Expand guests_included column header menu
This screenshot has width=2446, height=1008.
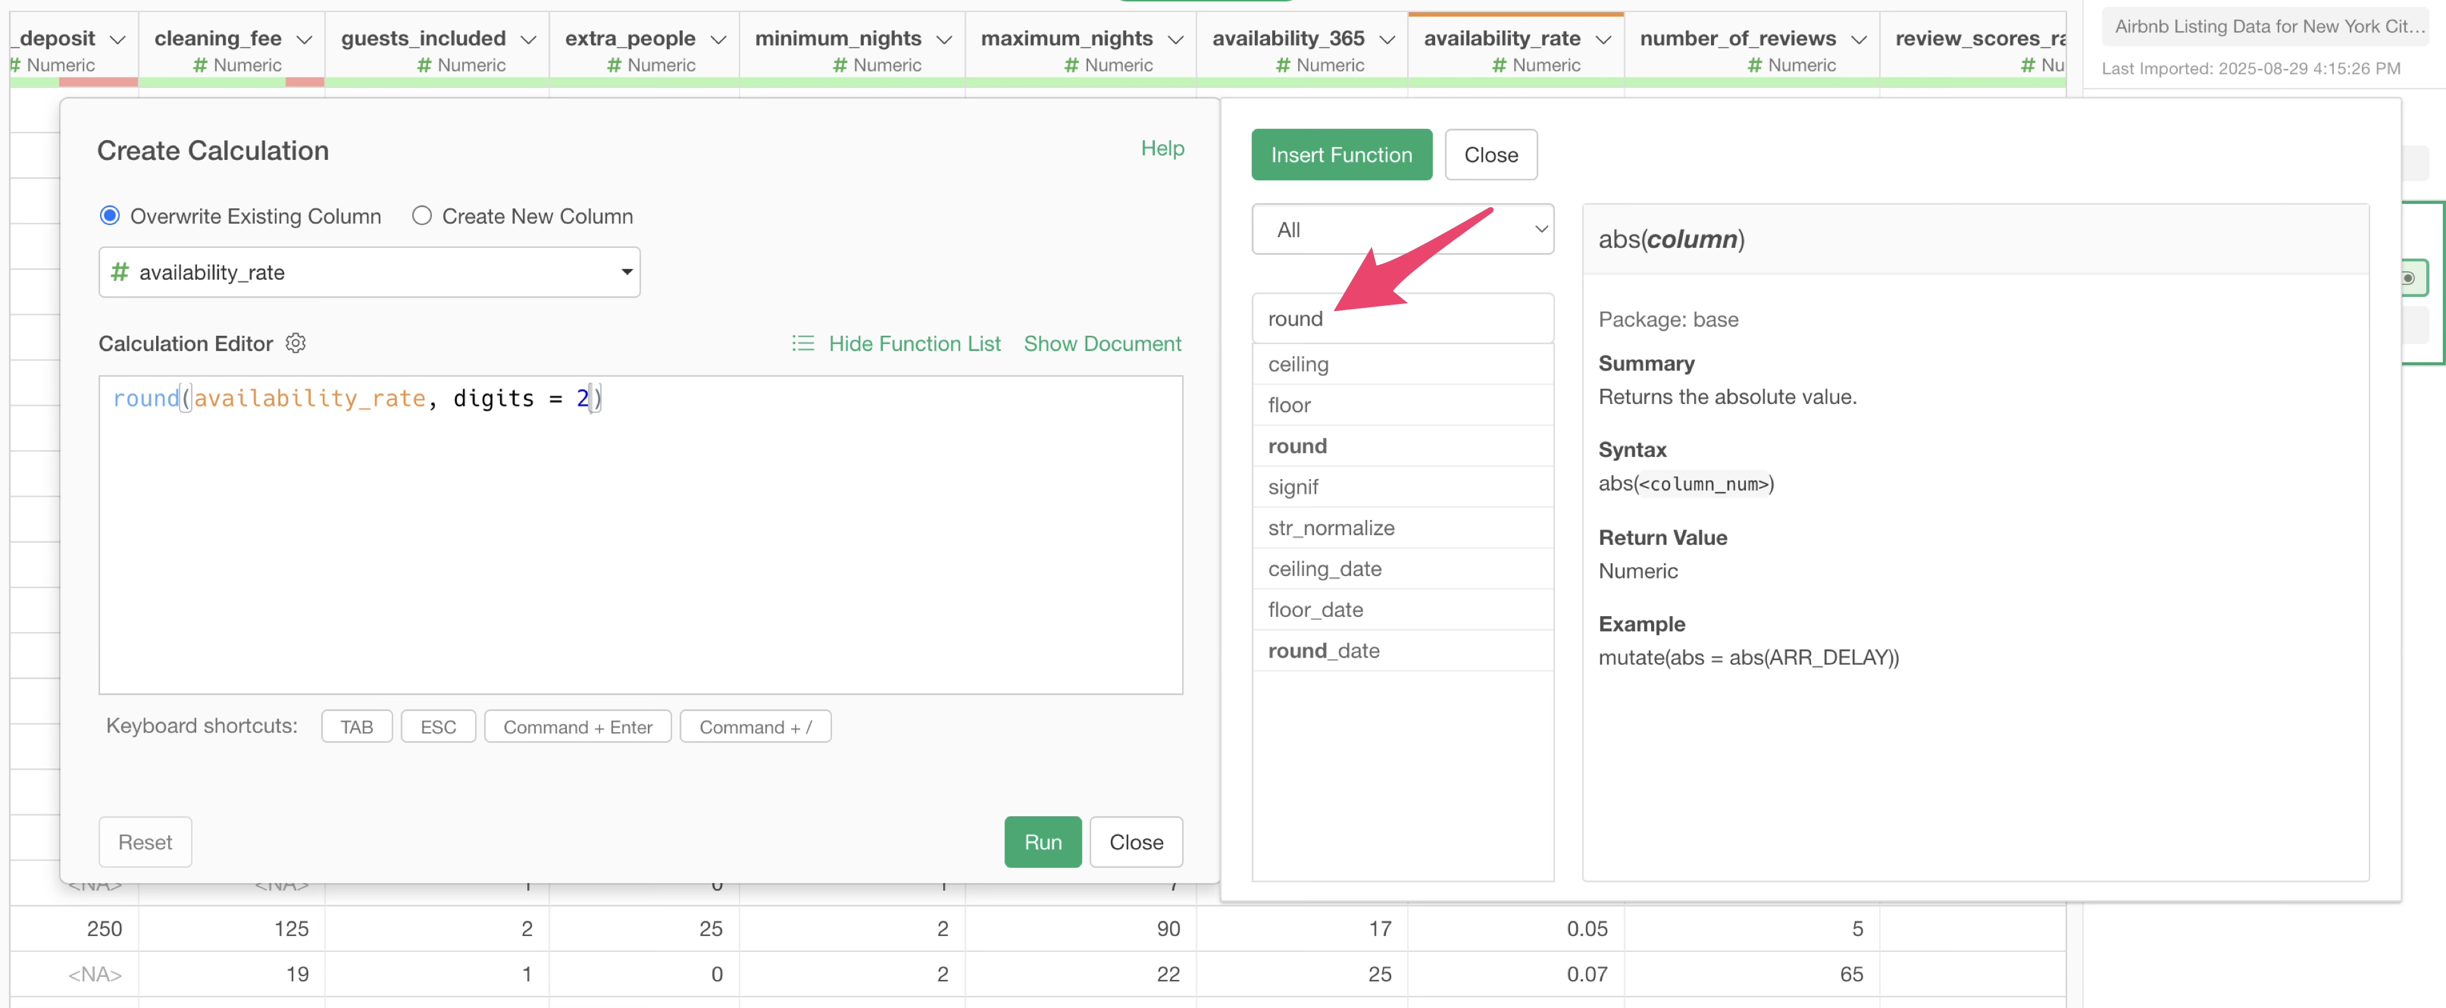tap(528, 39)
